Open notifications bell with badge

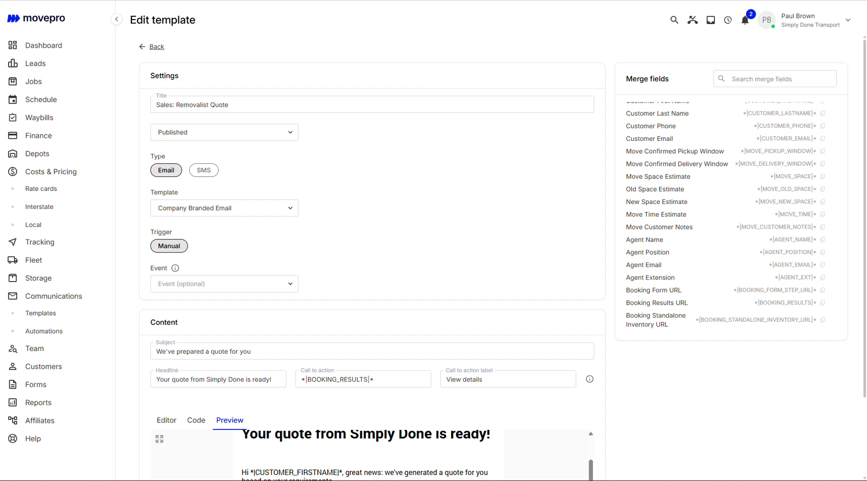click(x=745, y=20)
